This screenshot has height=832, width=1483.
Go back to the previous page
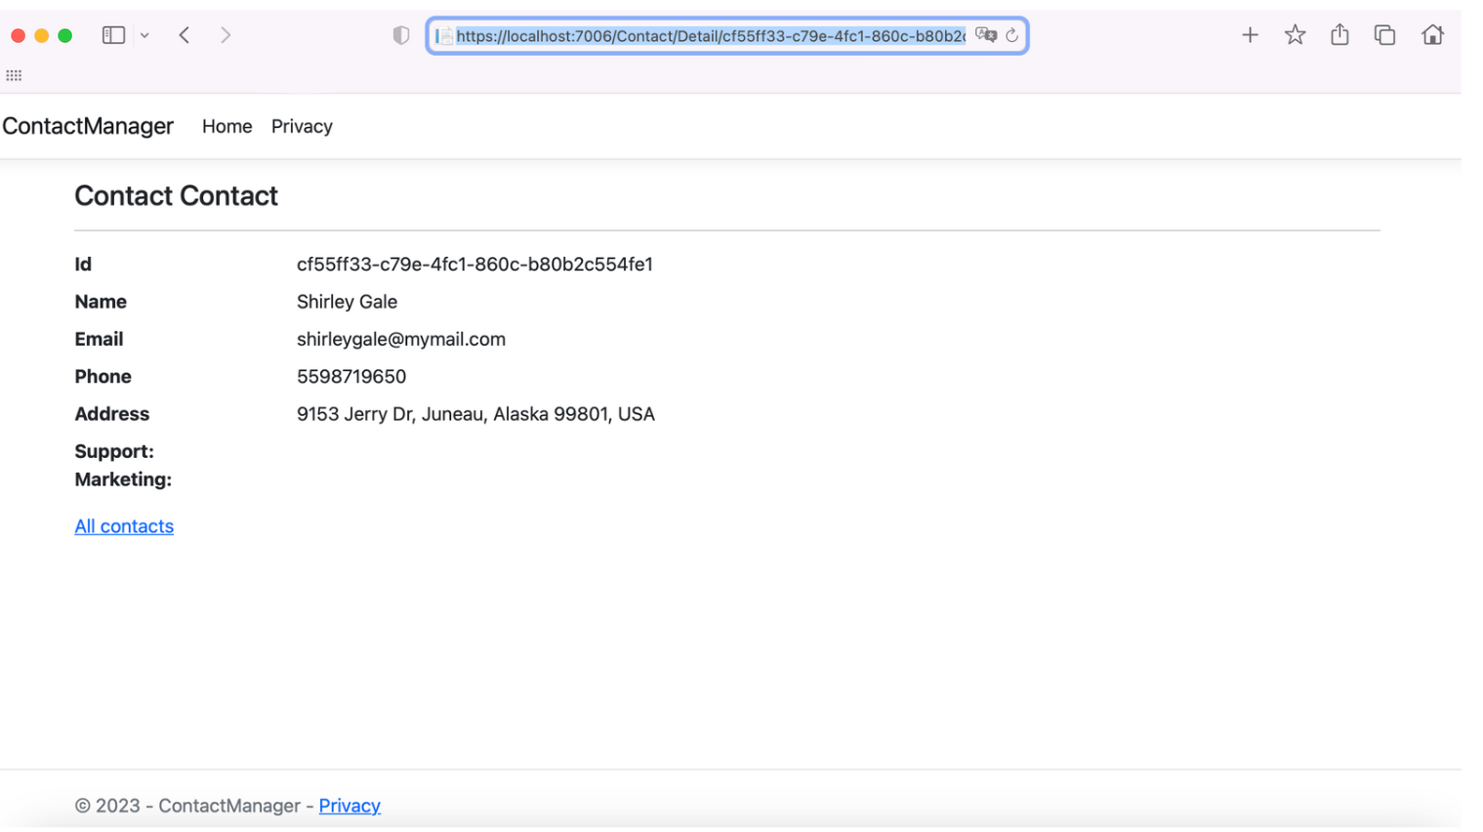click(x=185, y=35)
